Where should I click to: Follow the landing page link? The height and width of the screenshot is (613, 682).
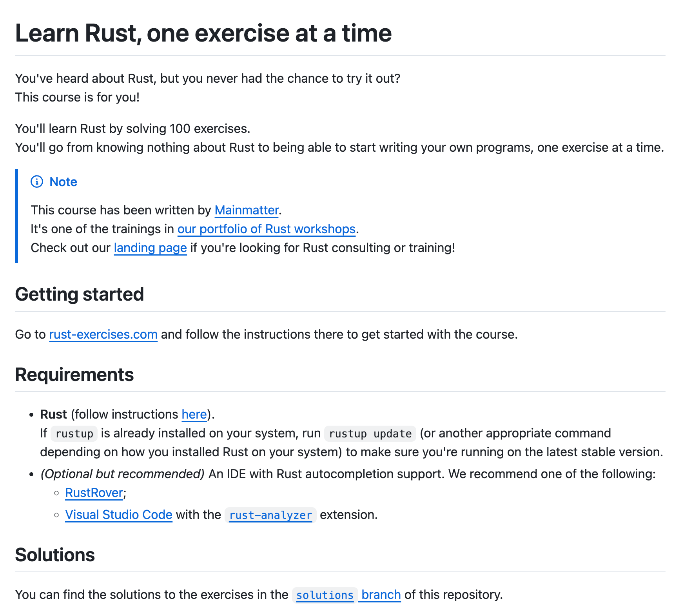click(x=150, y=248)
